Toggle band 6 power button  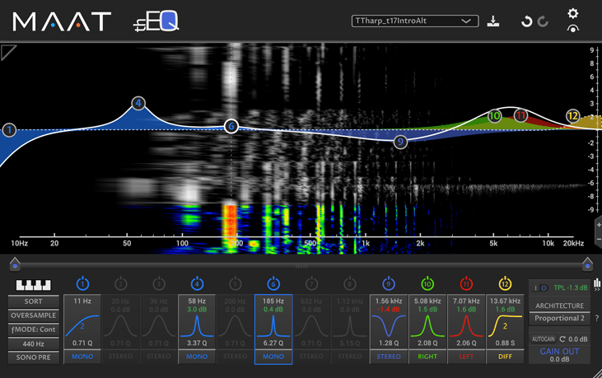click(x=273, y=284)
